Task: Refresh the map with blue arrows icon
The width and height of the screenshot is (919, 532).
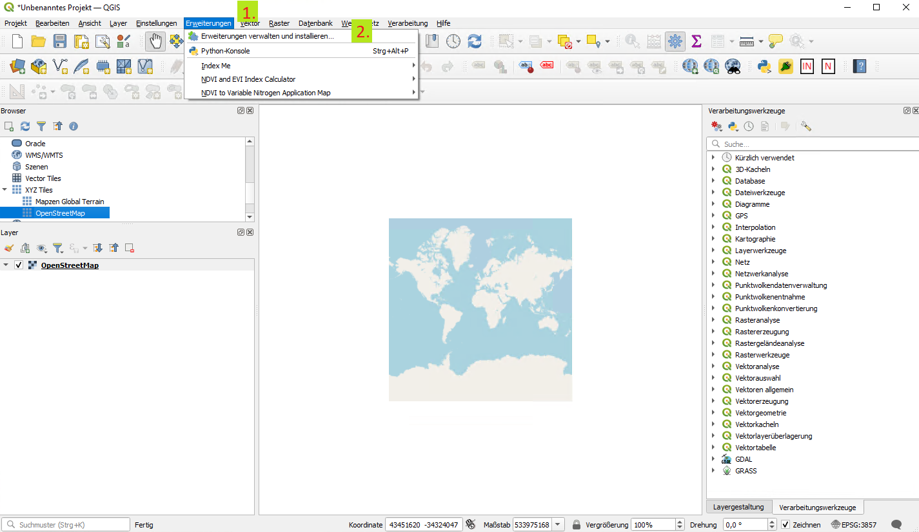Action: tap(475, 41)
